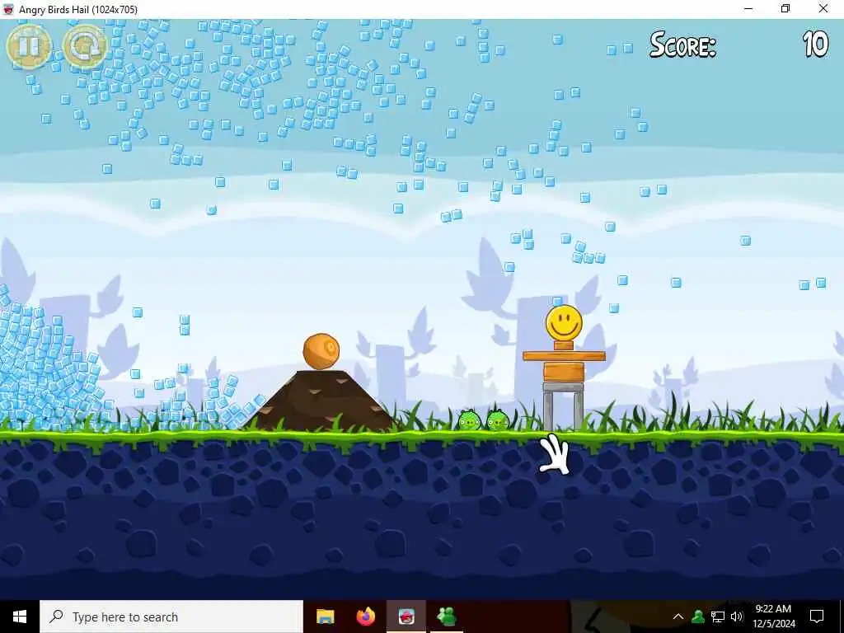Viewport: 844px width, 633px height.
Task: Click the brown dirt mound
Action: [322, 401]
